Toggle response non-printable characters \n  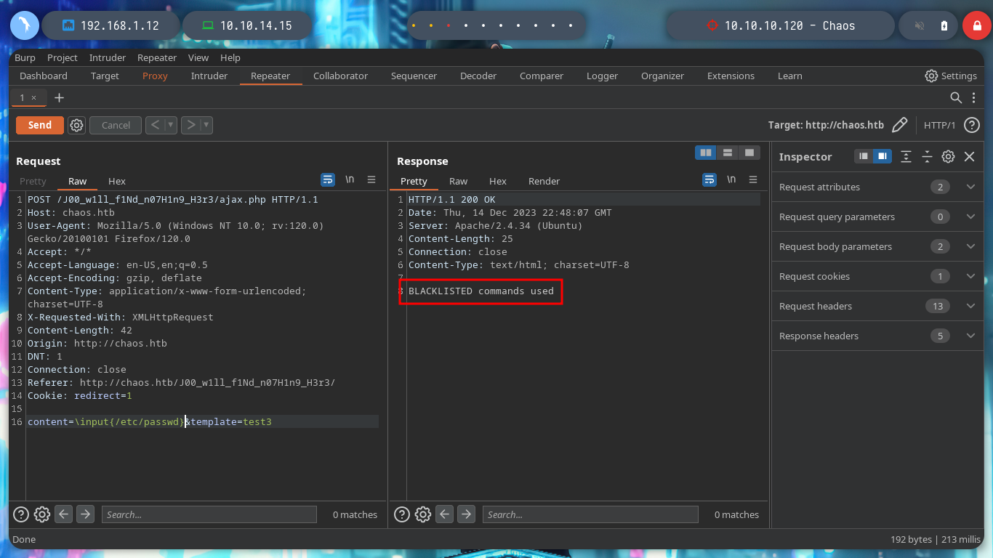tap(731, 179)
